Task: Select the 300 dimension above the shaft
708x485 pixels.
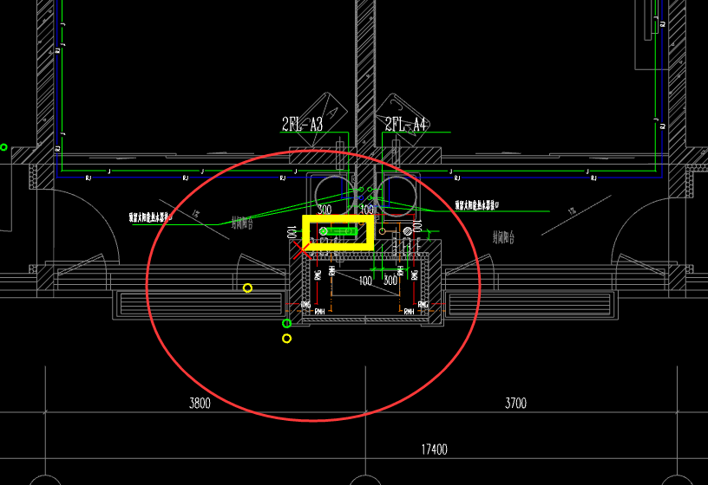Action: [324, 209]
